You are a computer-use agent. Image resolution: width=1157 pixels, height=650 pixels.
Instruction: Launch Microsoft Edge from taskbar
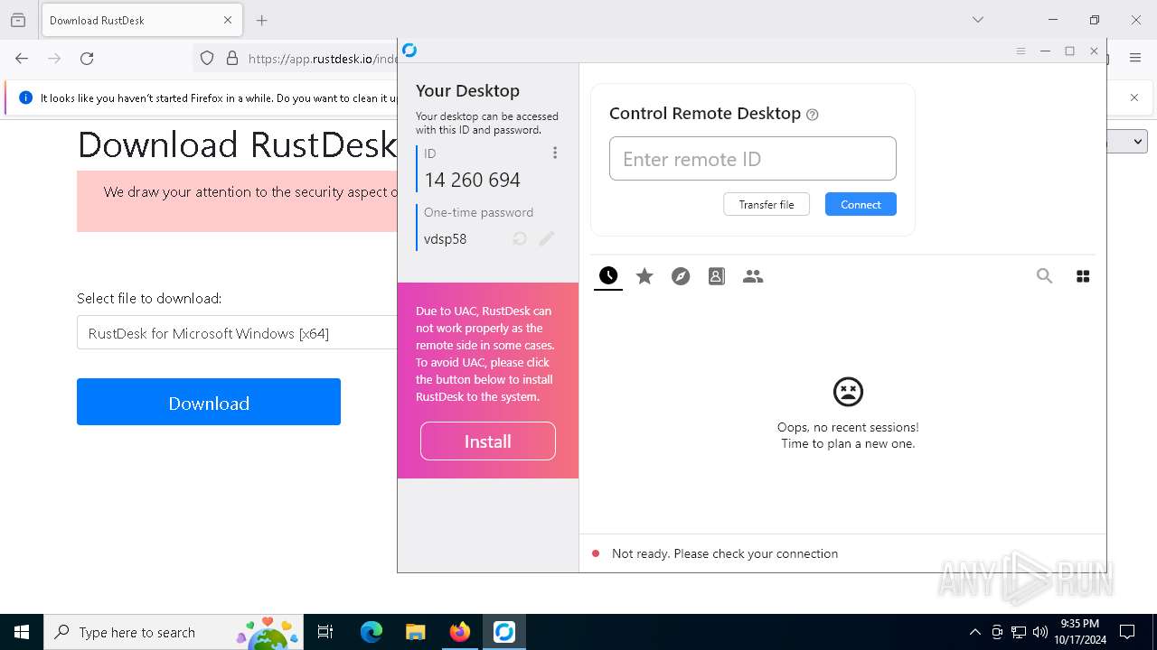[372, 632]
